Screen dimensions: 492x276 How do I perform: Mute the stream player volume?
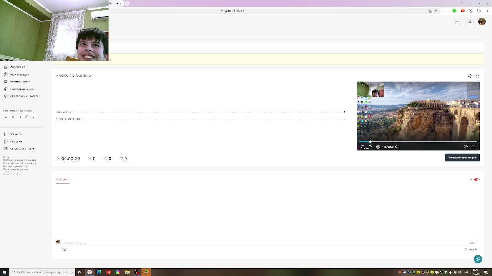pos(397,146)
